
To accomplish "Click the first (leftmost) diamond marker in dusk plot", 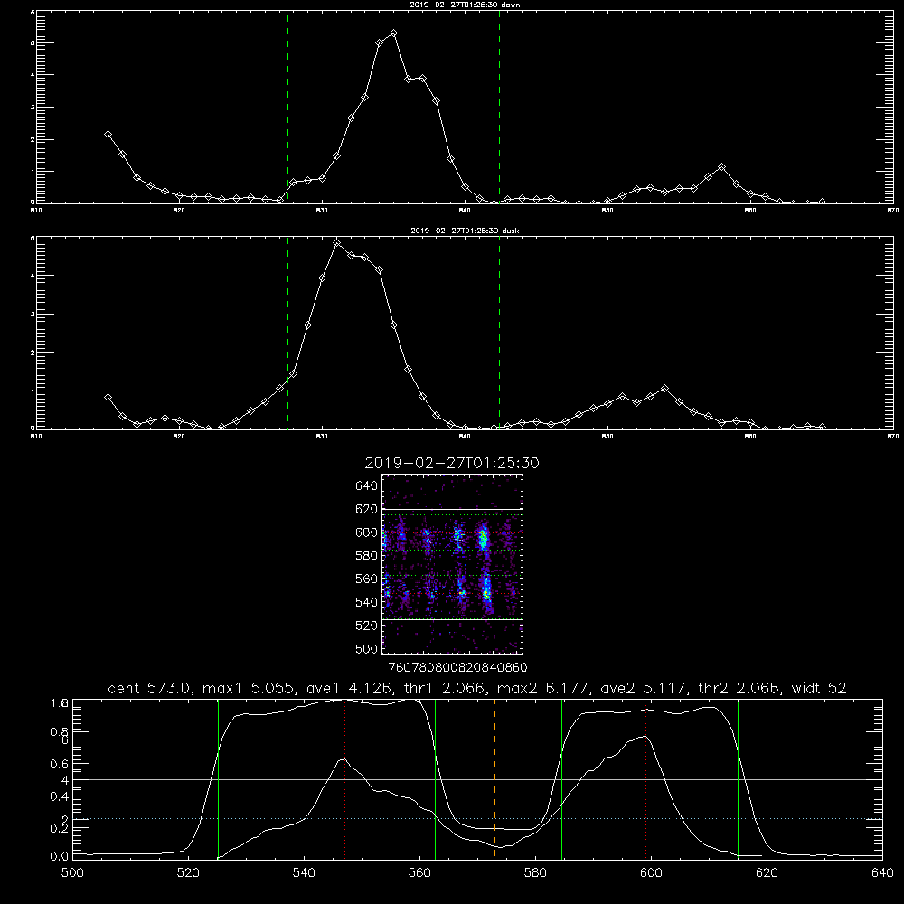I will point(108,397).
